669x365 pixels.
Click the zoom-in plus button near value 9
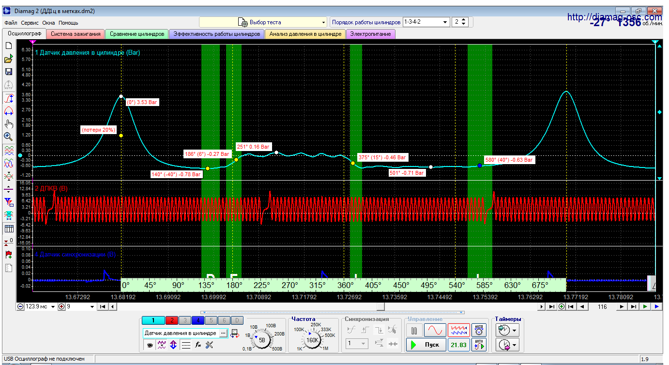coord(61,306)
